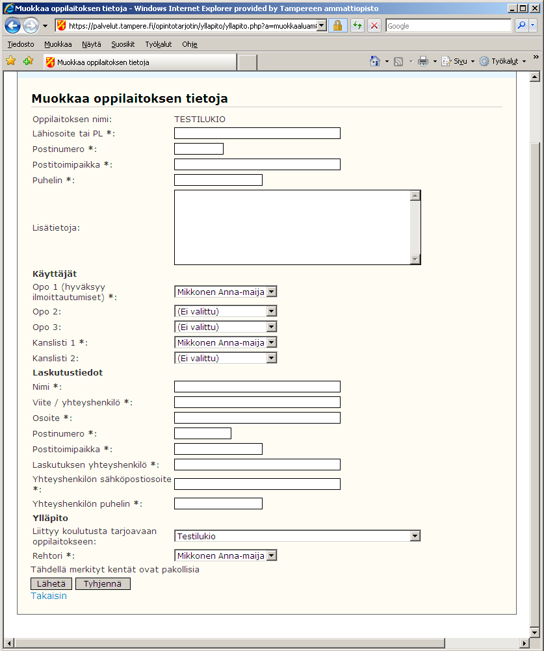Expand command bar overflow chevron
This screenshot has height=651, width=544.
click(536, 57)
